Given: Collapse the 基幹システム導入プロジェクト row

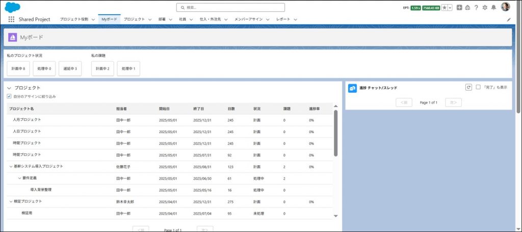Looking at the screenshot, I should click(11, 166).
